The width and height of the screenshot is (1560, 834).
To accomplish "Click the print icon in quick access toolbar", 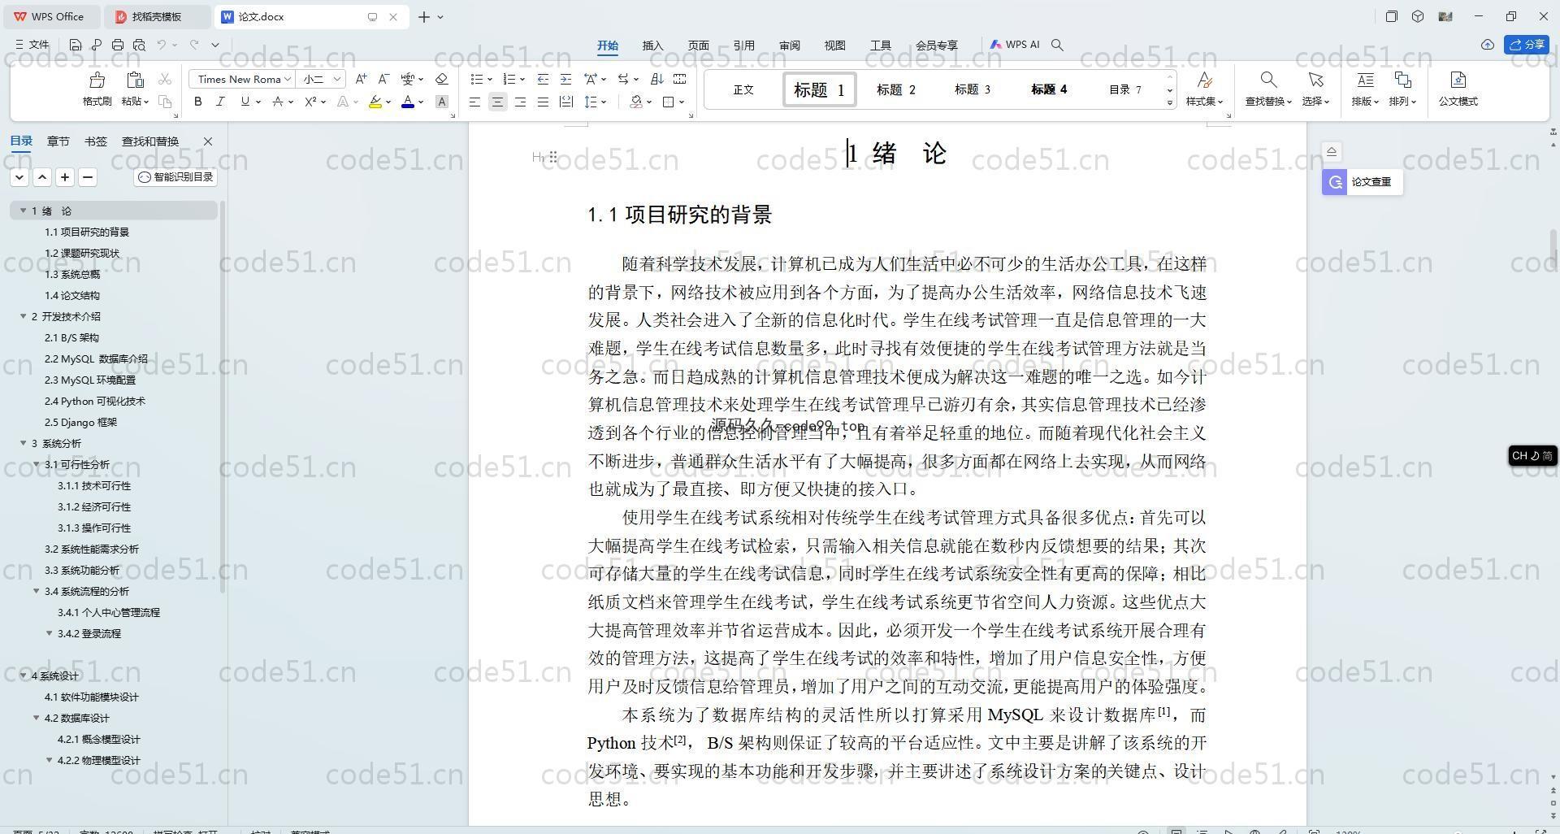I will click(x=118, y=46).
